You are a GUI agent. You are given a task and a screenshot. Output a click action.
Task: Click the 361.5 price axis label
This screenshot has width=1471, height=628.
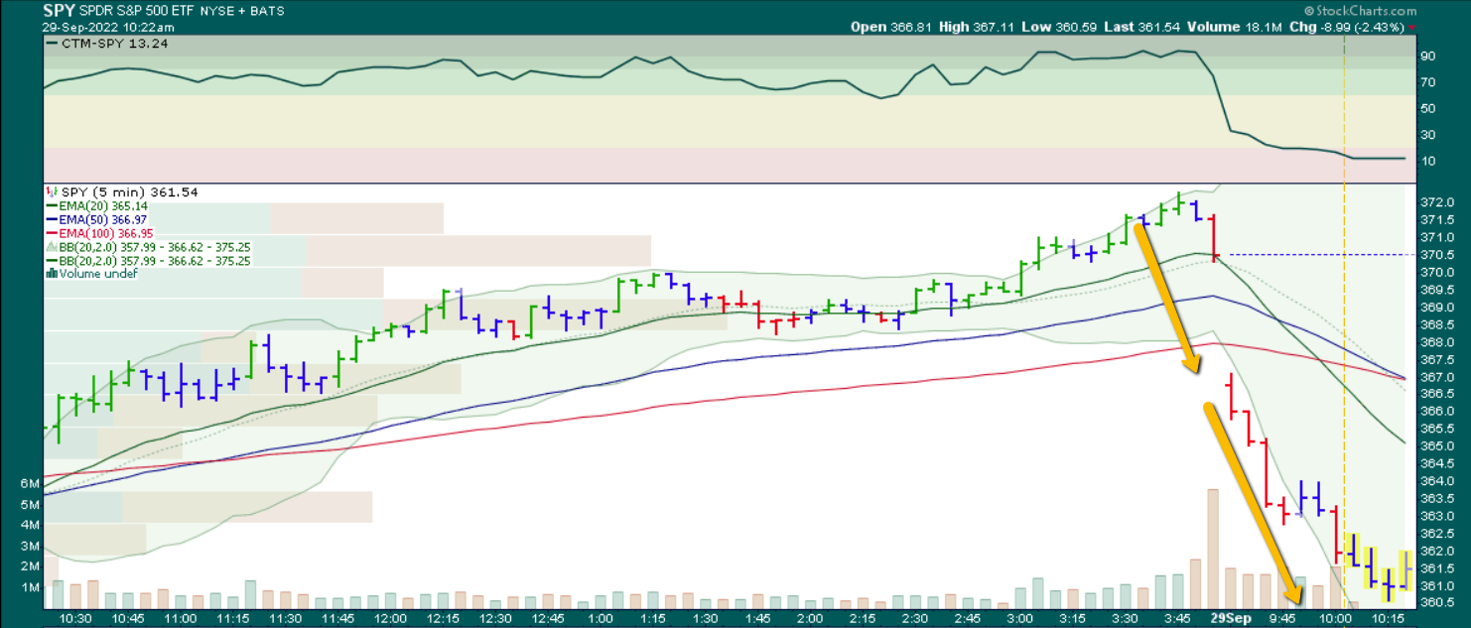coord(1436,568)
